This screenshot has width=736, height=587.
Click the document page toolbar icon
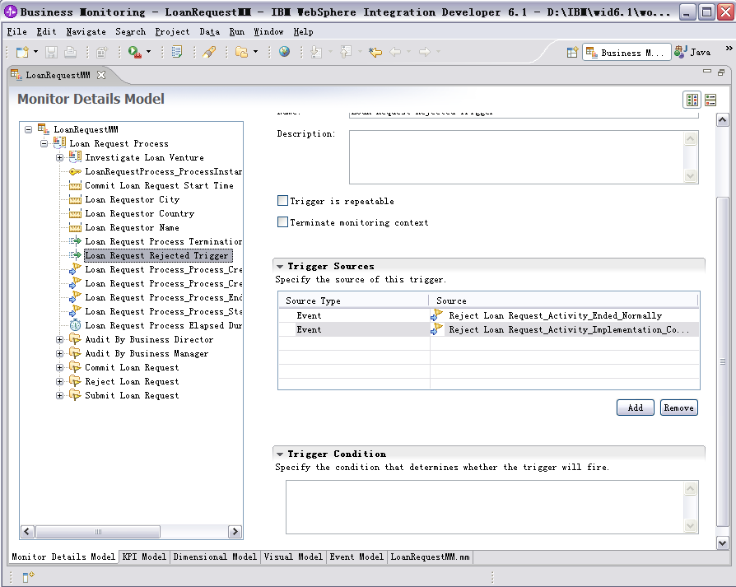point(177,52)
